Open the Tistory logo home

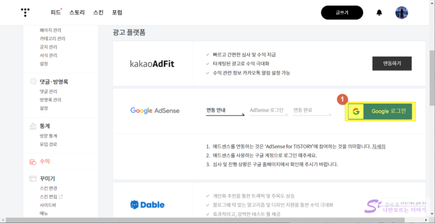pyautogui.click(x=25, y=12)
